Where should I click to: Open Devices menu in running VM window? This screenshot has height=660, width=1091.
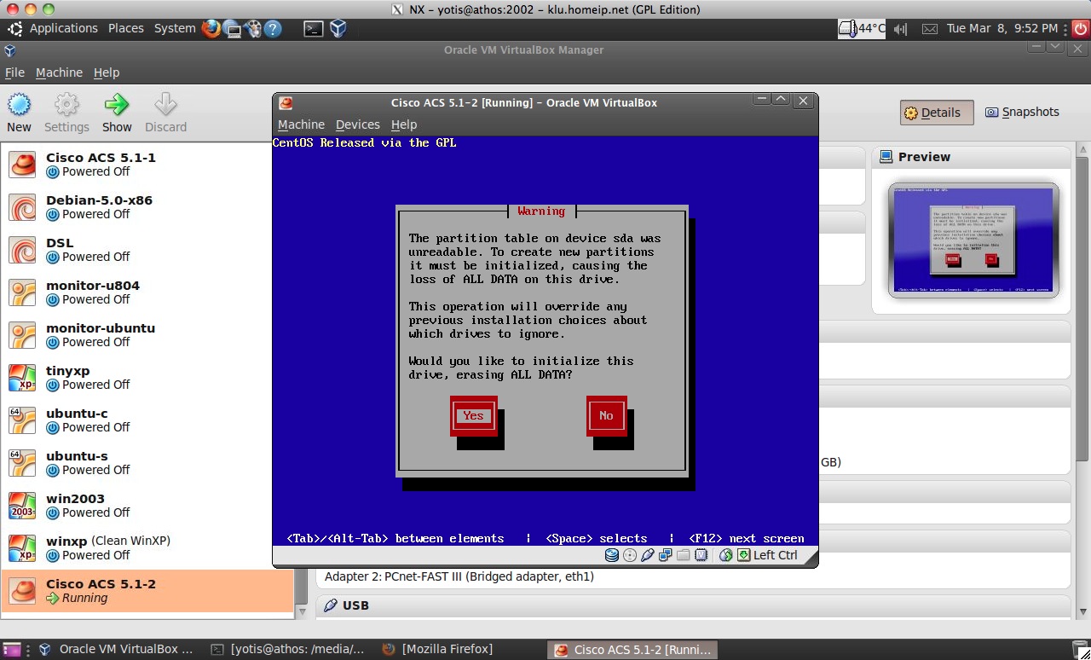(x=357, y=124)
